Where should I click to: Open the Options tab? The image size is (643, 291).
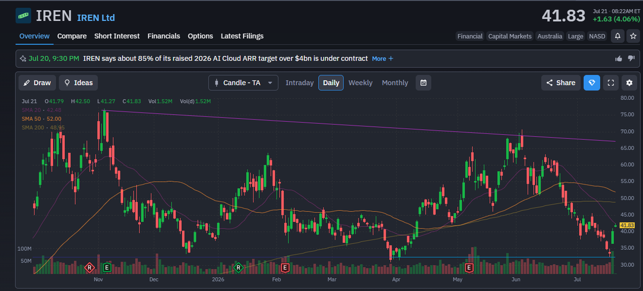(200, 36)
